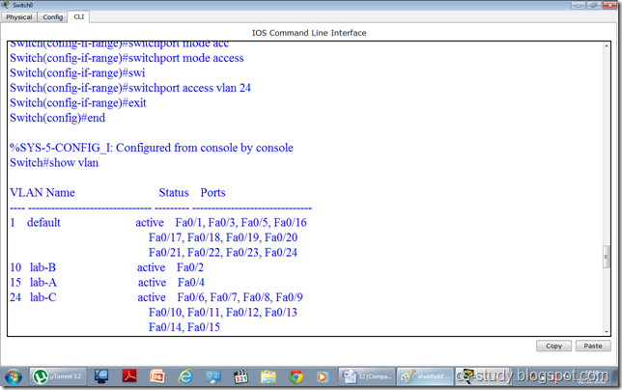Click the 'lab-C' VLAN 24 name
Viewport: 622px width, 390px height.
(43, 297)
